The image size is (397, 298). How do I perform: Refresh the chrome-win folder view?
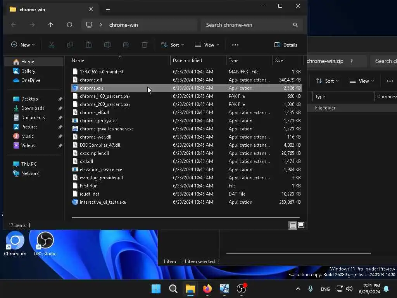point(69,25)
